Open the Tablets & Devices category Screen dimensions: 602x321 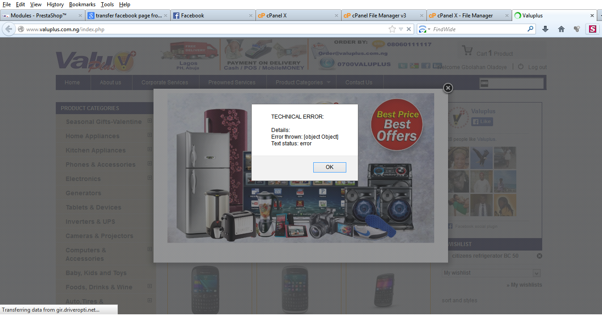(x=93, y=207)
